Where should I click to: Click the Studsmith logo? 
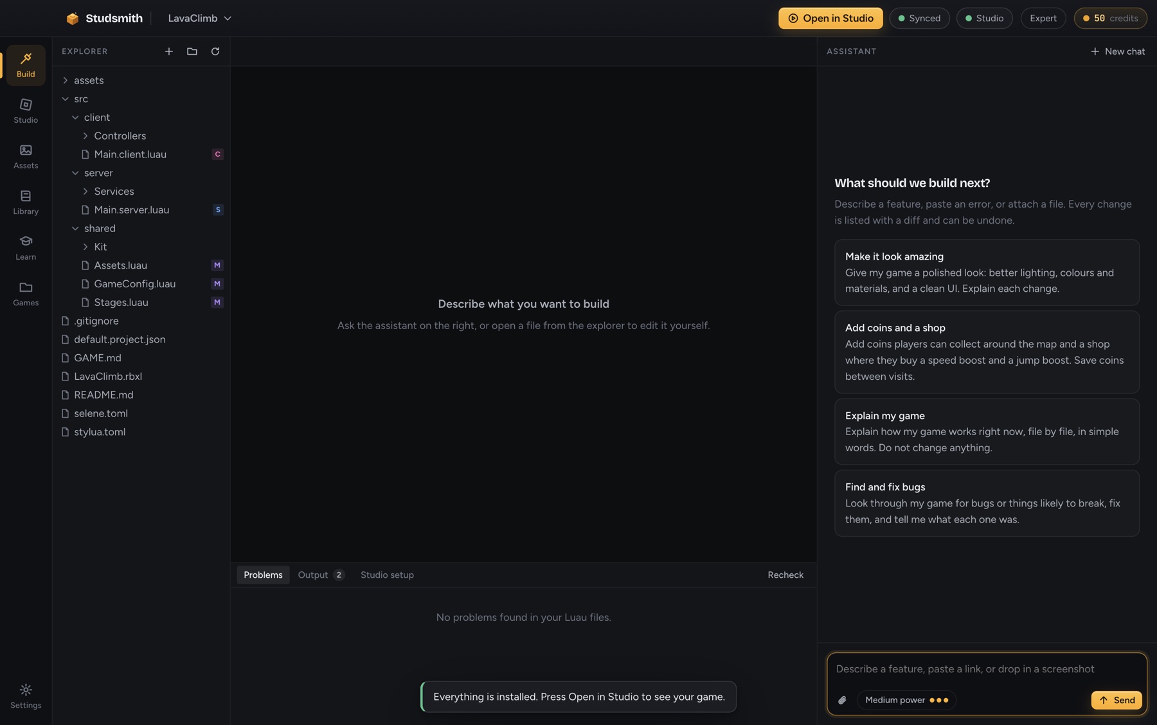click(x=104, y=18)
